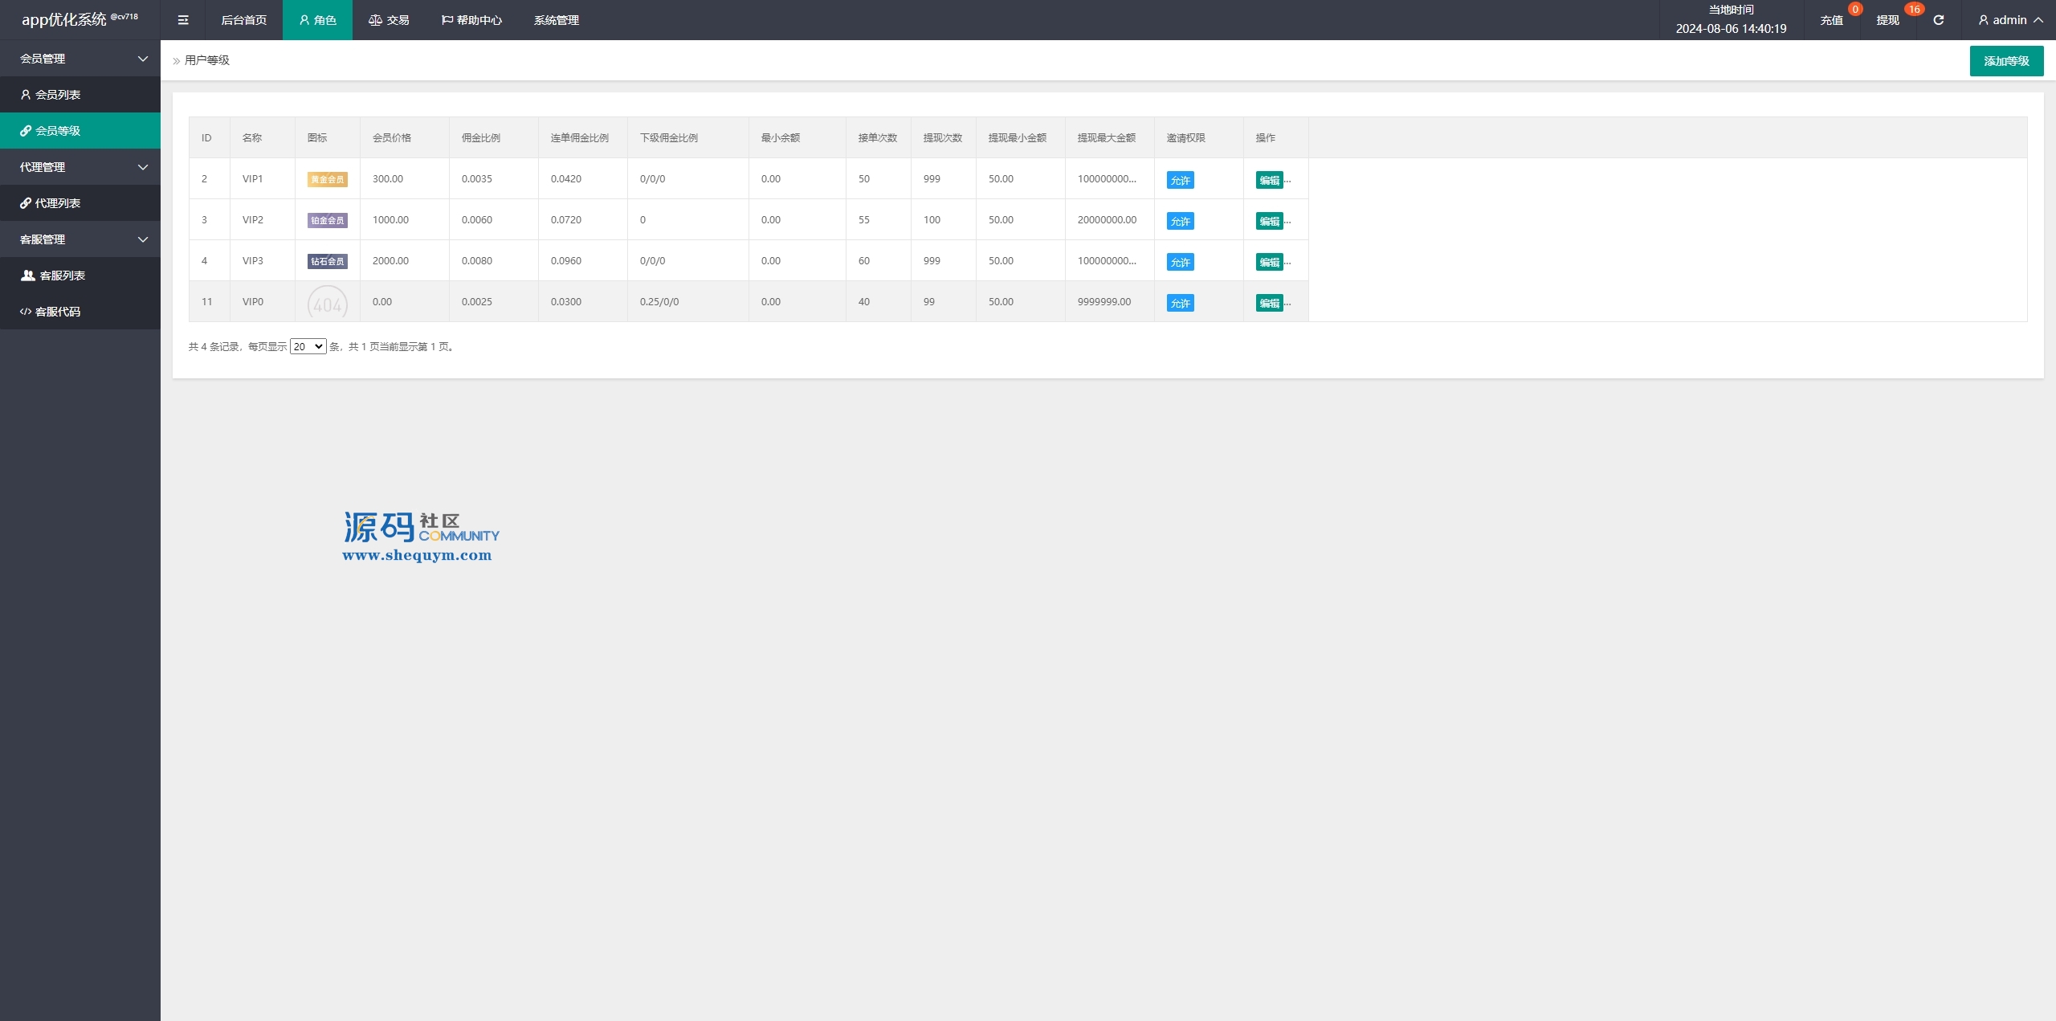Toggle the 允许 invite permission for VIP2
Image resolution: width=2056 pixels, height=1021 pixels.
[x=1180, y=221]
